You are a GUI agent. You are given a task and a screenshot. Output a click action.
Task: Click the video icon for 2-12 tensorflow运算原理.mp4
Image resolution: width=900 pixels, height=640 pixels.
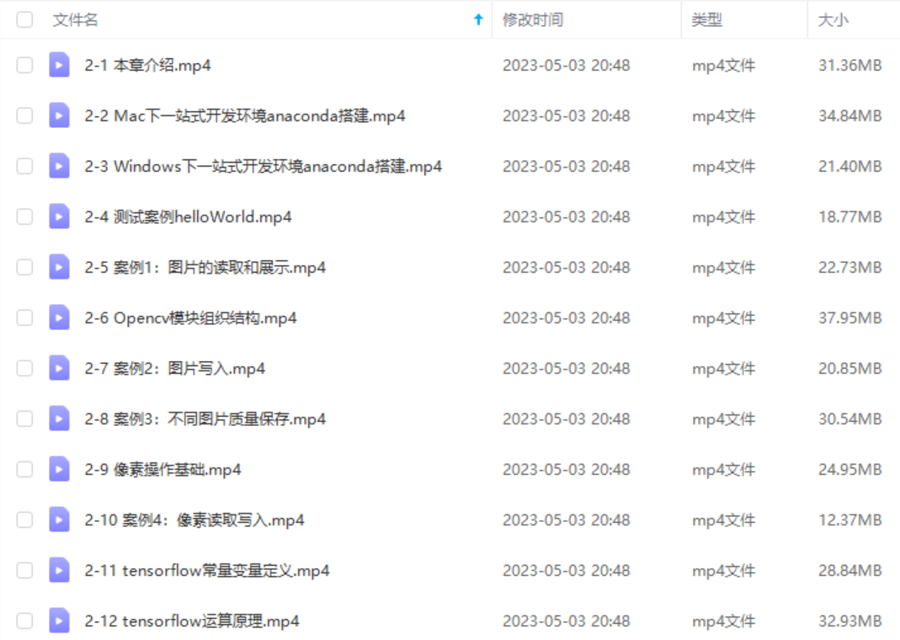point(59,621)
